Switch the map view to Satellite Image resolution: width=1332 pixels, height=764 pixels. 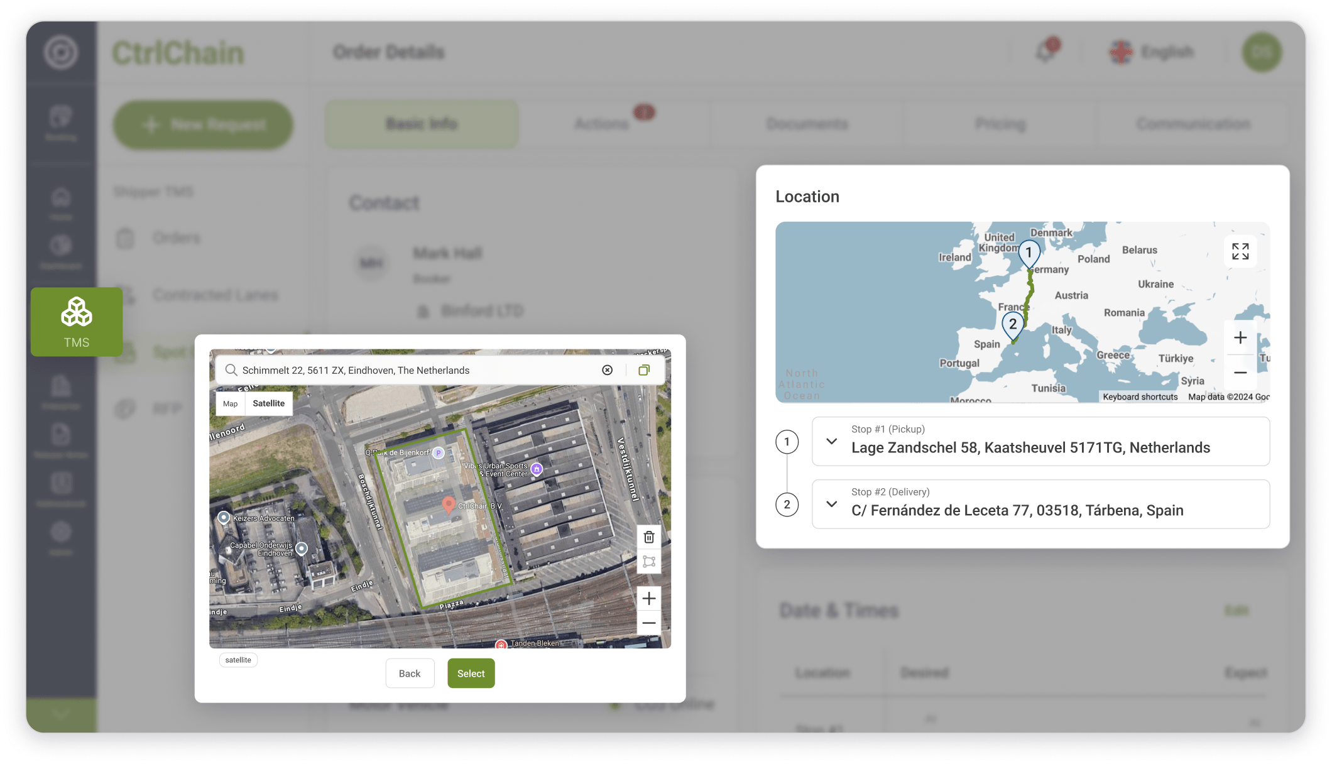point(268,403)
